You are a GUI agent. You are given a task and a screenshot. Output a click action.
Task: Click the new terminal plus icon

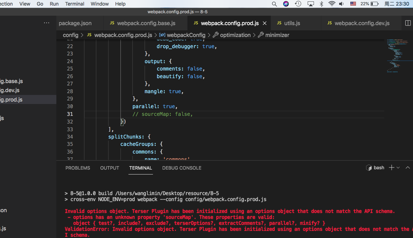pyautogui.click(x=392, y=168)
